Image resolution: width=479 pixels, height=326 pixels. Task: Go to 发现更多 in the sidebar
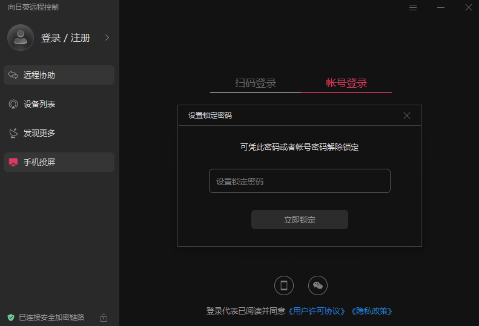pyautogui.click(x=59, y=133)
